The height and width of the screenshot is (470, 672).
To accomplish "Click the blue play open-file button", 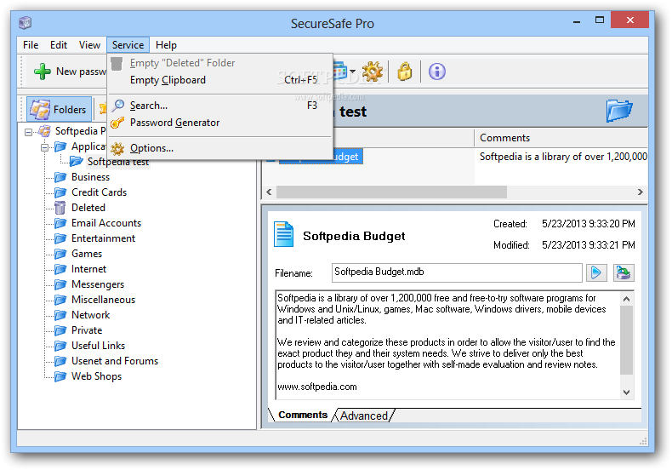I will (596, 272).
